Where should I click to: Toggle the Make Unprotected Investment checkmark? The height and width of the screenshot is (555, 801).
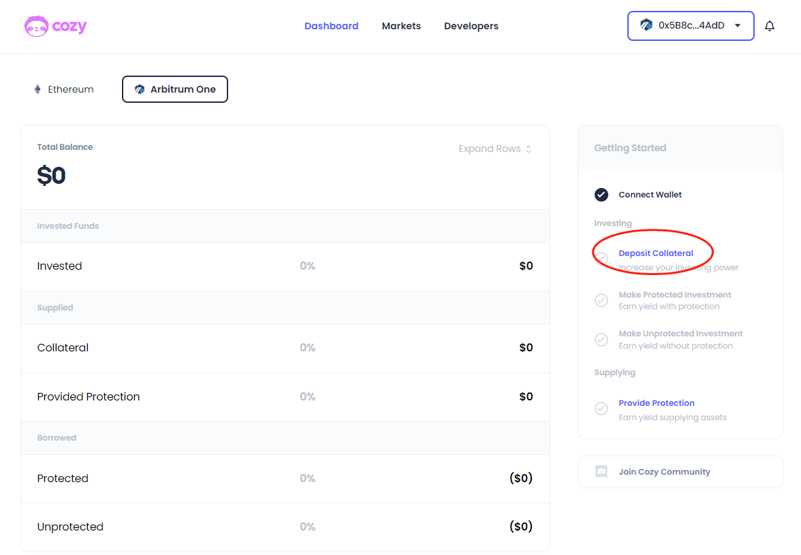pyautogui.click(x=601, y=339)
